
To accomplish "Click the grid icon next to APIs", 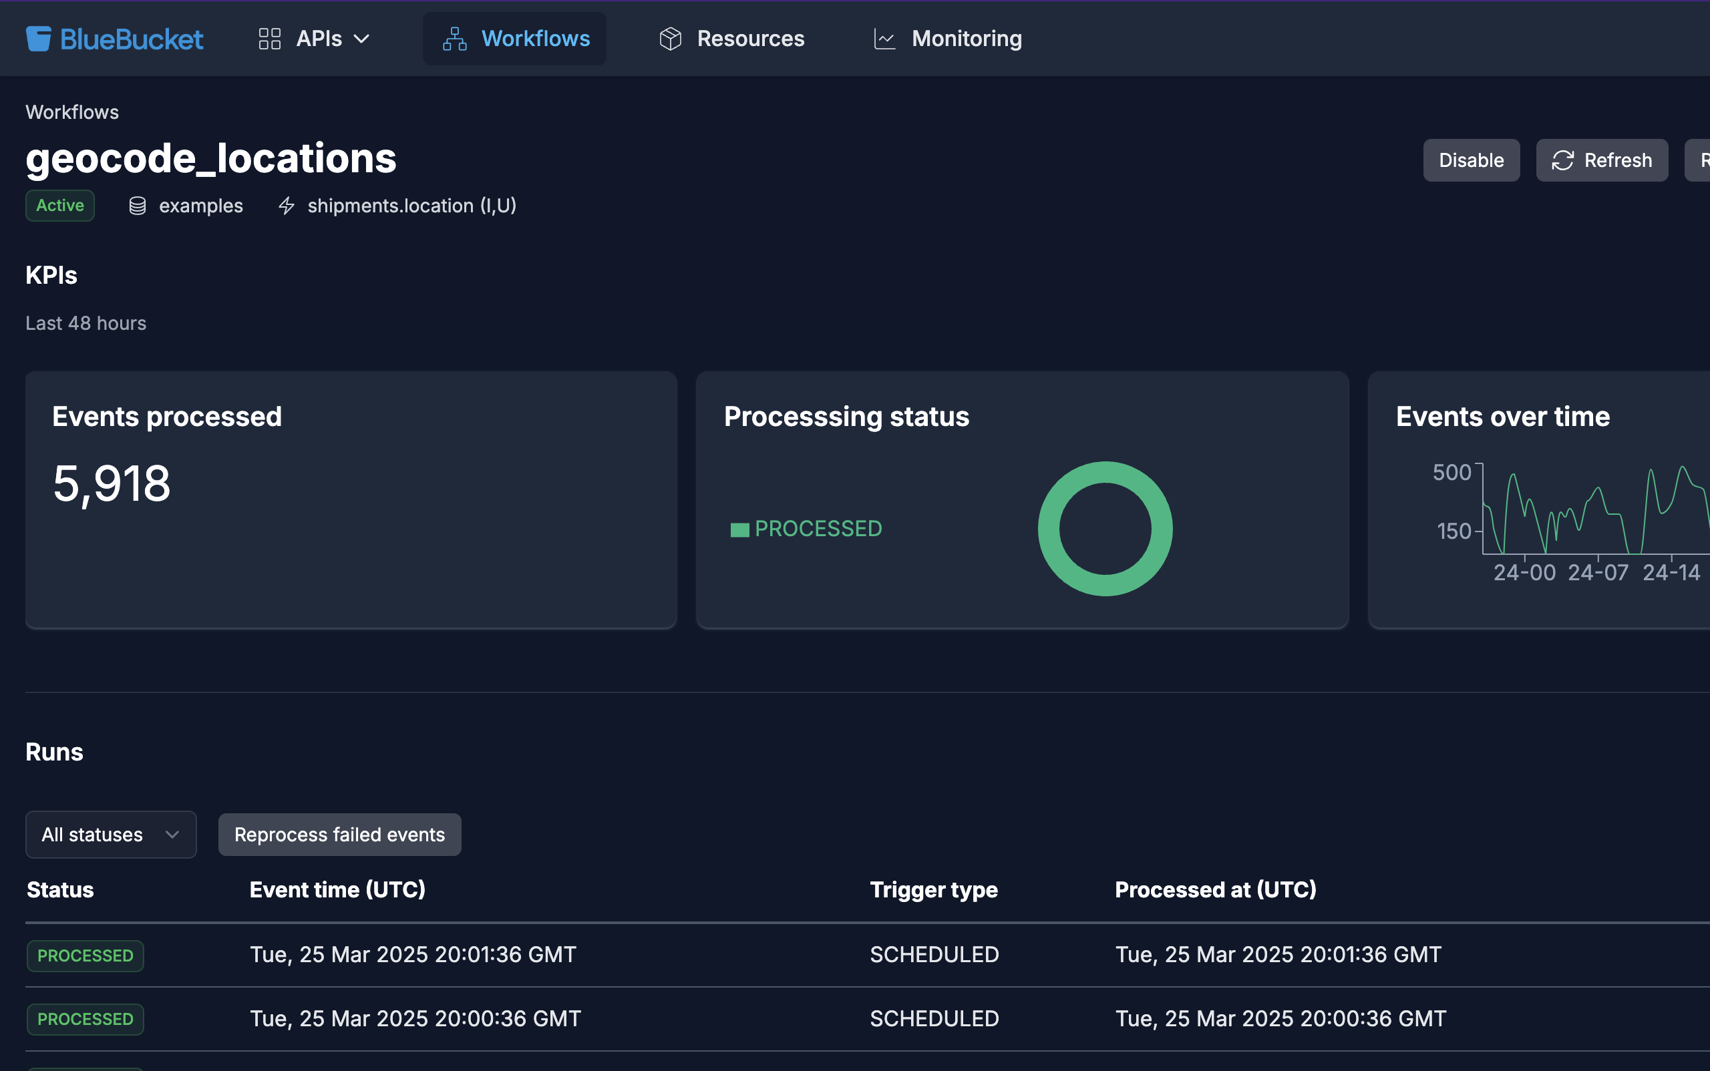I will [269, 38].
